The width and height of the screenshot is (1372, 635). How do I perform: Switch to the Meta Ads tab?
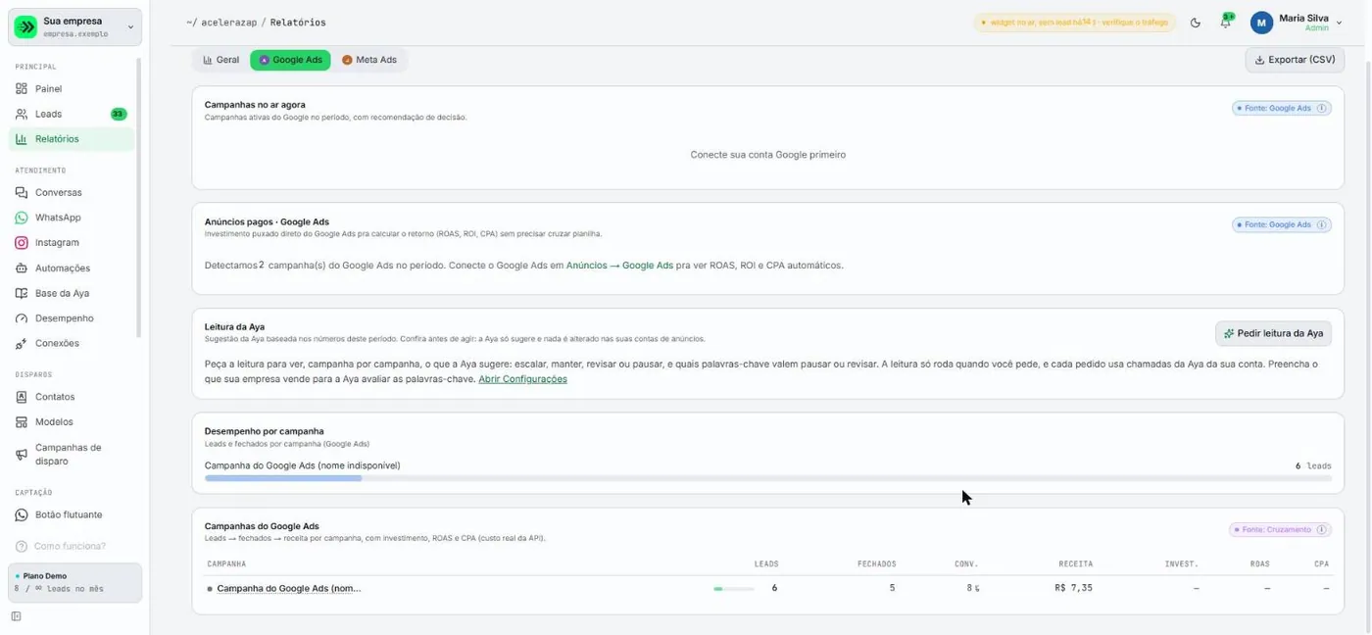[x=368, y=60]
